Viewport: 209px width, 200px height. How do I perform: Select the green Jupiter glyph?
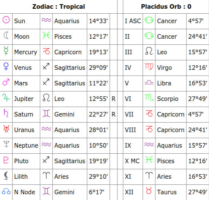coord(6,98)
